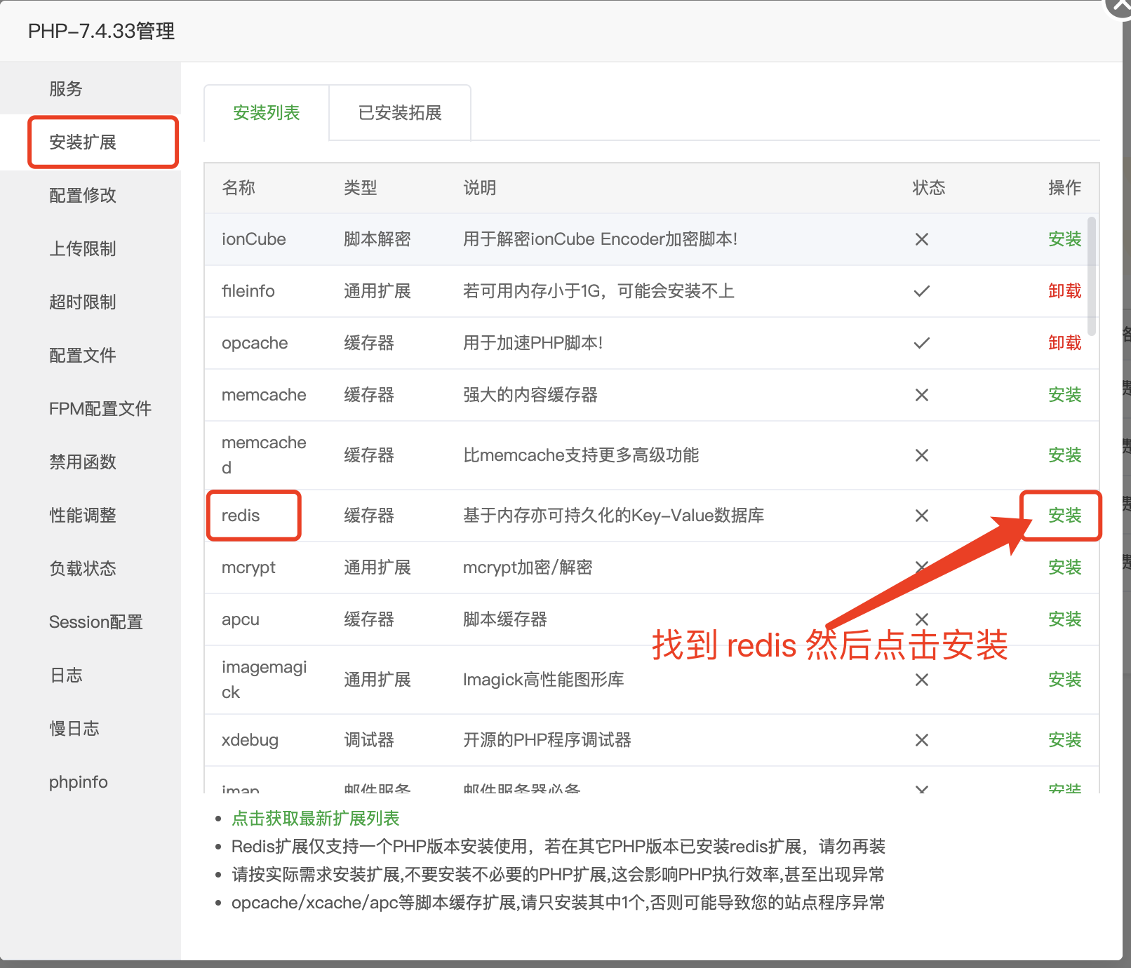Click the install link for redis
Viewport: 1131px width, 968px height.
click(1064, 516)
